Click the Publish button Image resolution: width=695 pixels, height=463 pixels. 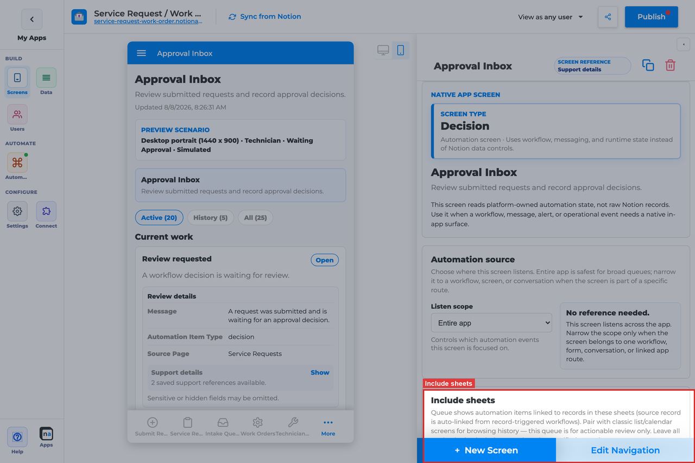tap(651, 17)
